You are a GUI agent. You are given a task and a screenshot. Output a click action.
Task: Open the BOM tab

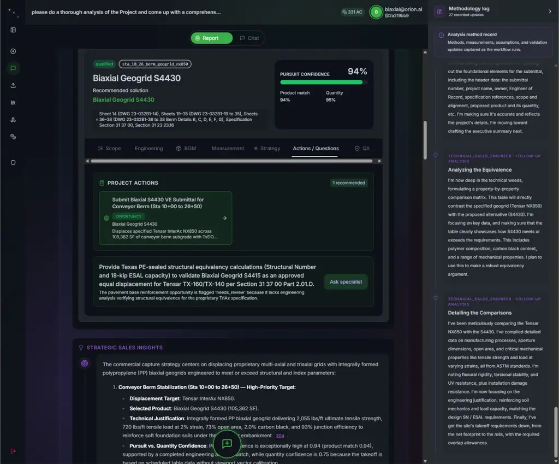pyautogui.click(x=186, y=149)
